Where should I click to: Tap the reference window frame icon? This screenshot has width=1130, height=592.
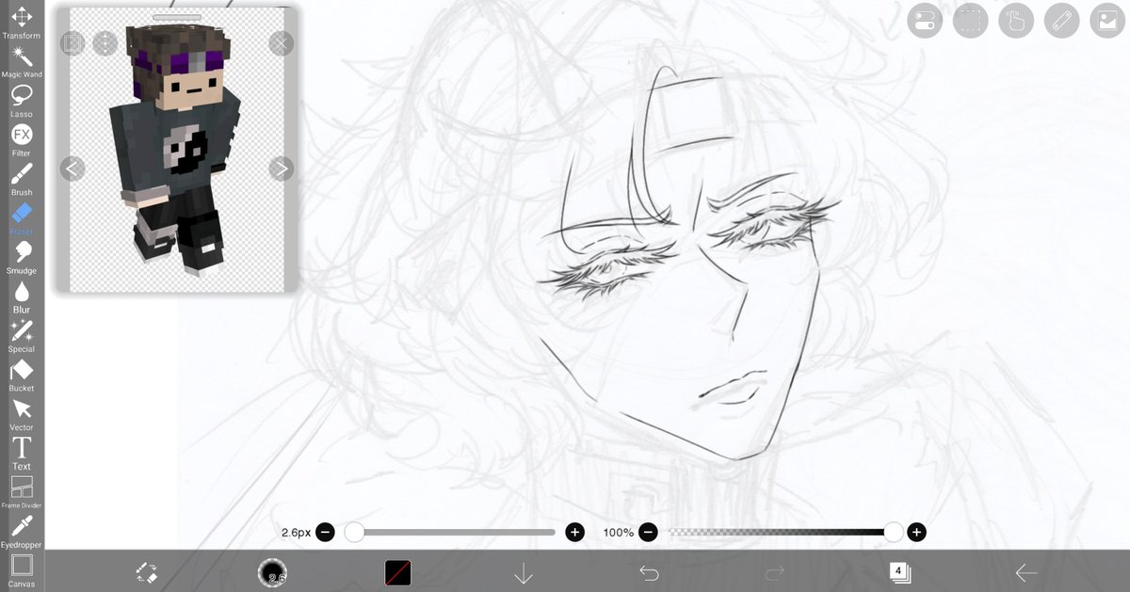(73, 43)
